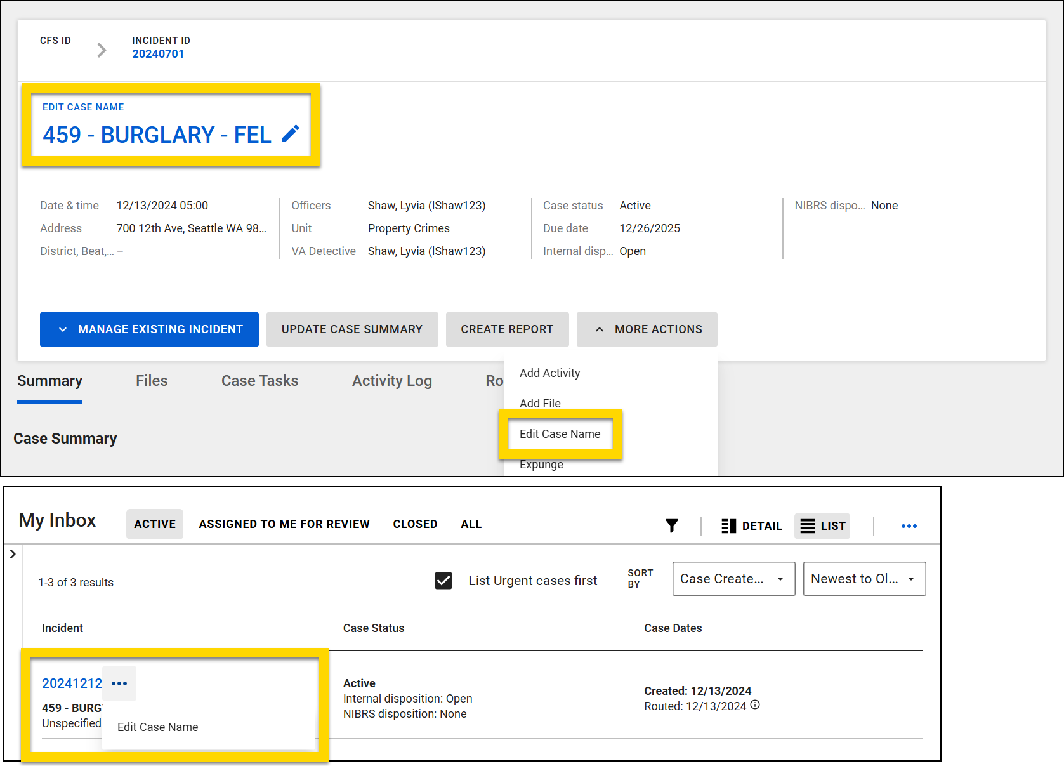Show Closed cases in My Inbox
Screen dimensions: 1064x766
415,524
